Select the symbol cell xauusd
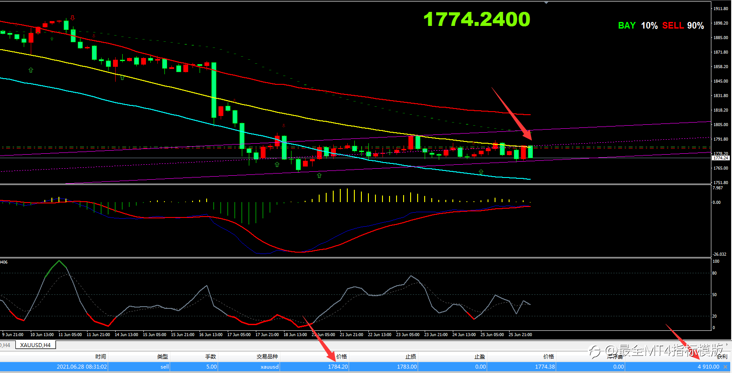 click(x=269, y=366)
